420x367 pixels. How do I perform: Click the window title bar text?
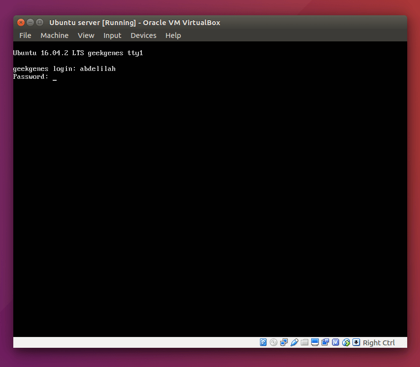click(135, 23)
